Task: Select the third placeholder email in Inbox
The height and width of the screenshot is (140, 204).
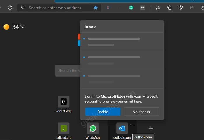Action: (122, 79)
